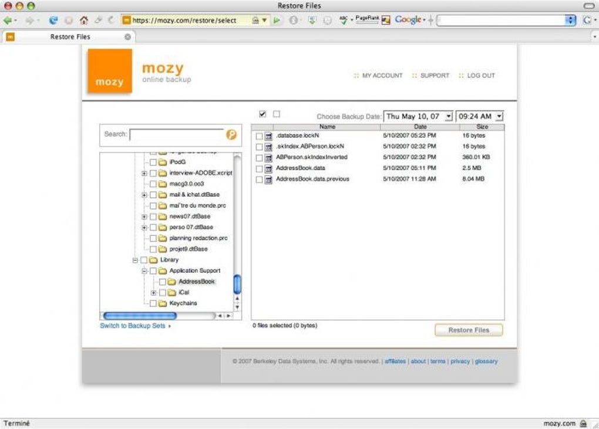599x429 pixels.
Task: Check the AddressBook.data checkbox
Action: point(259,168)
